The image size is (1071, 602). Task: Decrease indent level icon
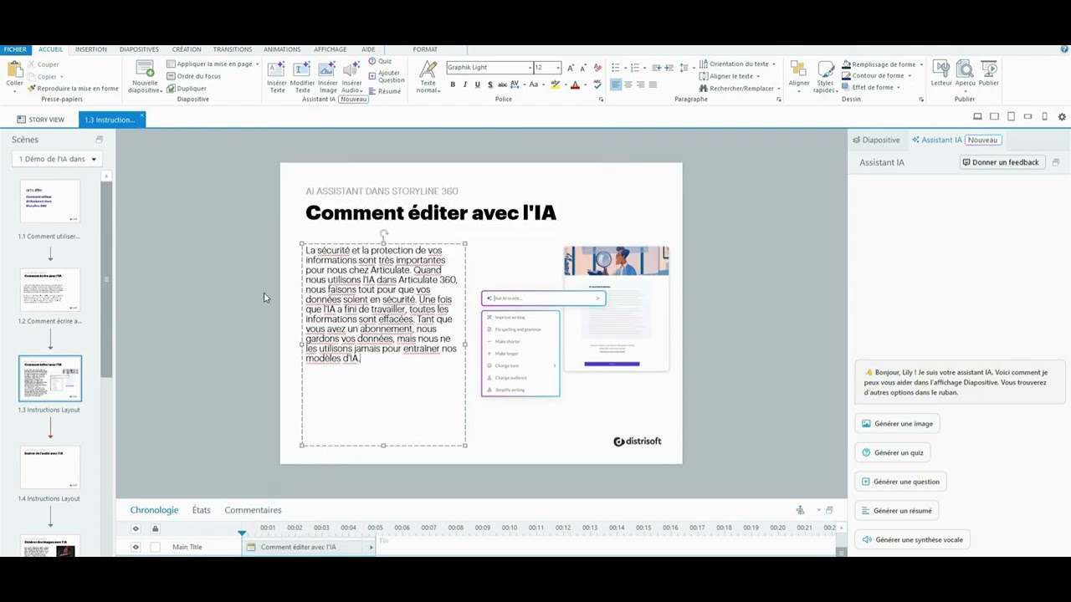[x=656, y=68]
